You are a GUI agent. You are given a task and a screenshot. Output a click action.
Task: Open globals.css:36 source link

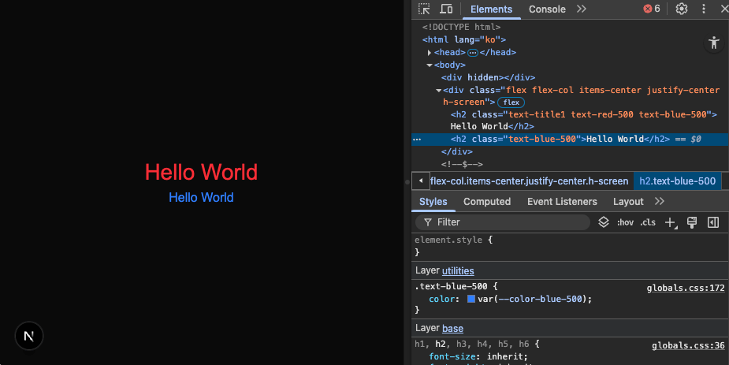(688, 345)
